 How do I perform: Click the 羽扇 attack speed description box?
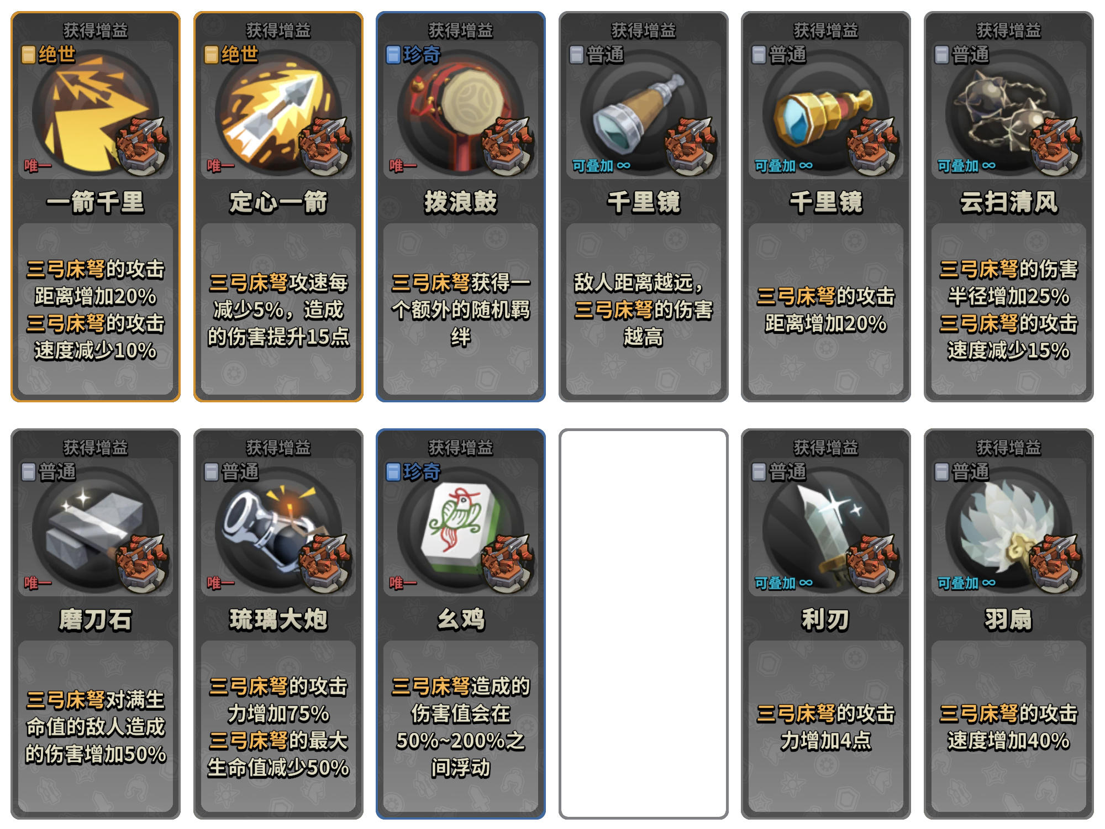[x=1008, y=726]
